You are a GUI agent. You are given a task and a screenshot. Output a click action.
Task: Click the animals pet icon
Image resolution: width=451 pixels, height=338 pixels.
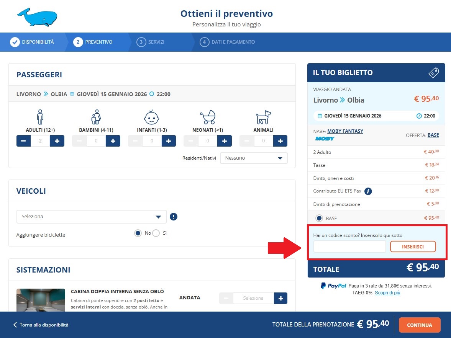(263, 118)
